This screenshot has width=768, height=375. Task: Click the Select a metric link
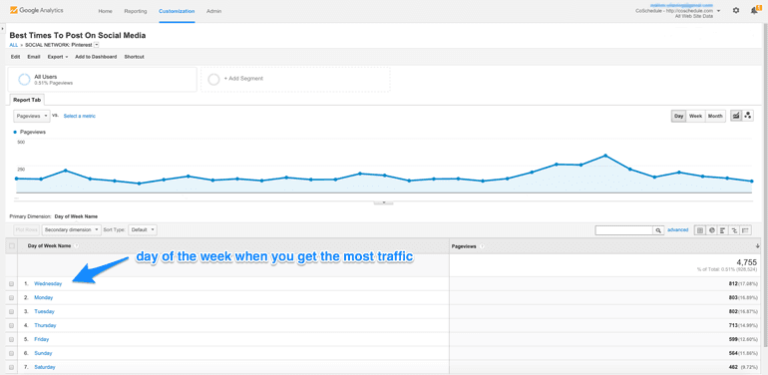pyautogui.click(x=80, y=116)
